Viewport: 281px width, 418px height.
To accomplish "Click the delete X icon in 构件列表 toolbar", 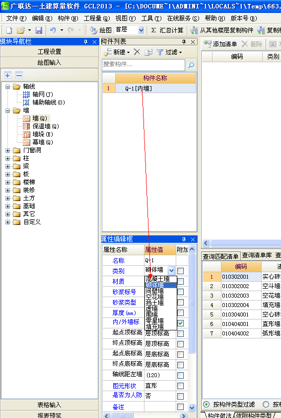I will 137,52.
